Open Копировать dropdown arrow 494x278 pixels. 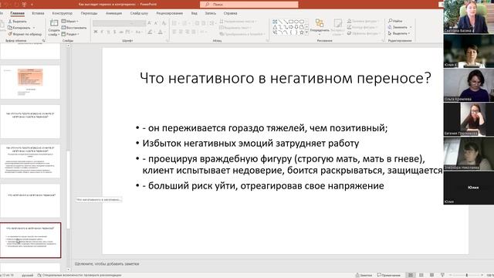click(34, 28)
